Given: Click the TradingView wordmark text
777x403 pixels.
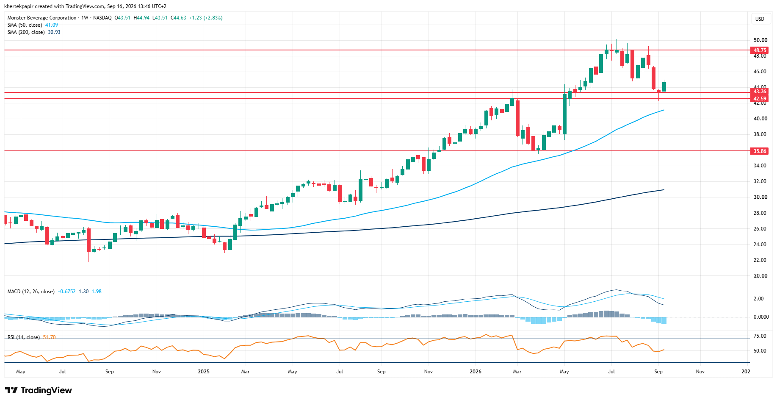Looking at the screenshot, I should tap(46, 390).
